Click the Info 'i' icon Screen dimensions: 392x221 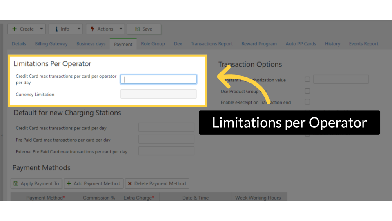56,29
